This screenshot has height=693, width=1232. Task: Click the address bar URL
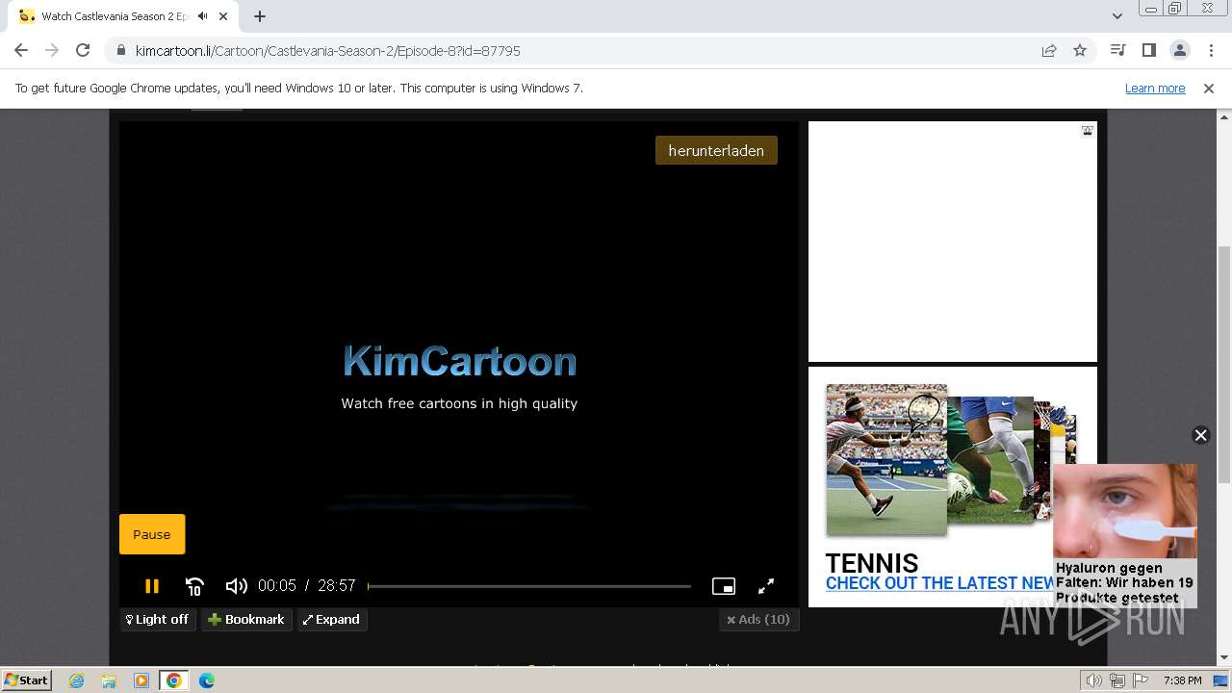(x=327, y=51)
